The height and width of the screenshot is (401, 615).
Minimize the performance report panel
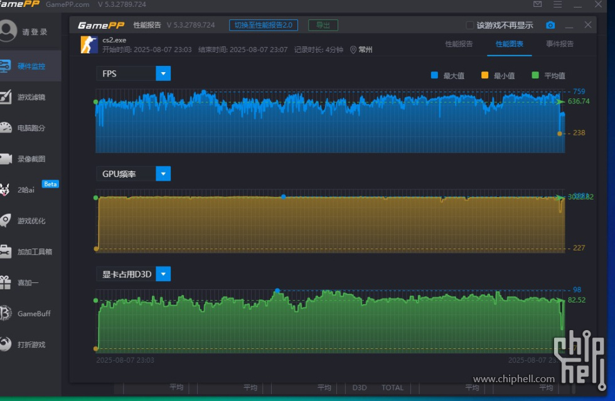point(569,26)
